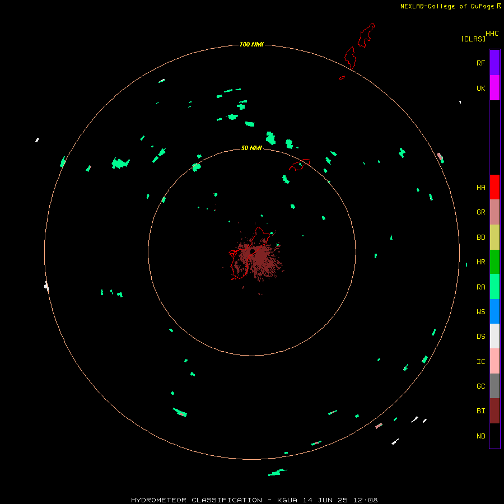
Task: Click the HA red legend swatch
Action: coord(494,187)
